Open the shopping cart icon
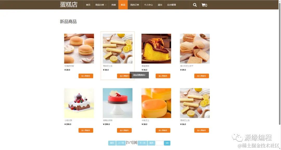This screenshot has width=281, height=150. 204,5
